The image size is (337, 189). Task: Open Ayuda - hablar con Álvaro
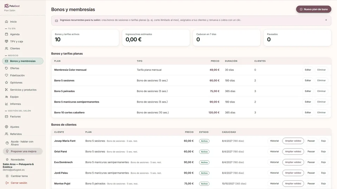[23, 143]
